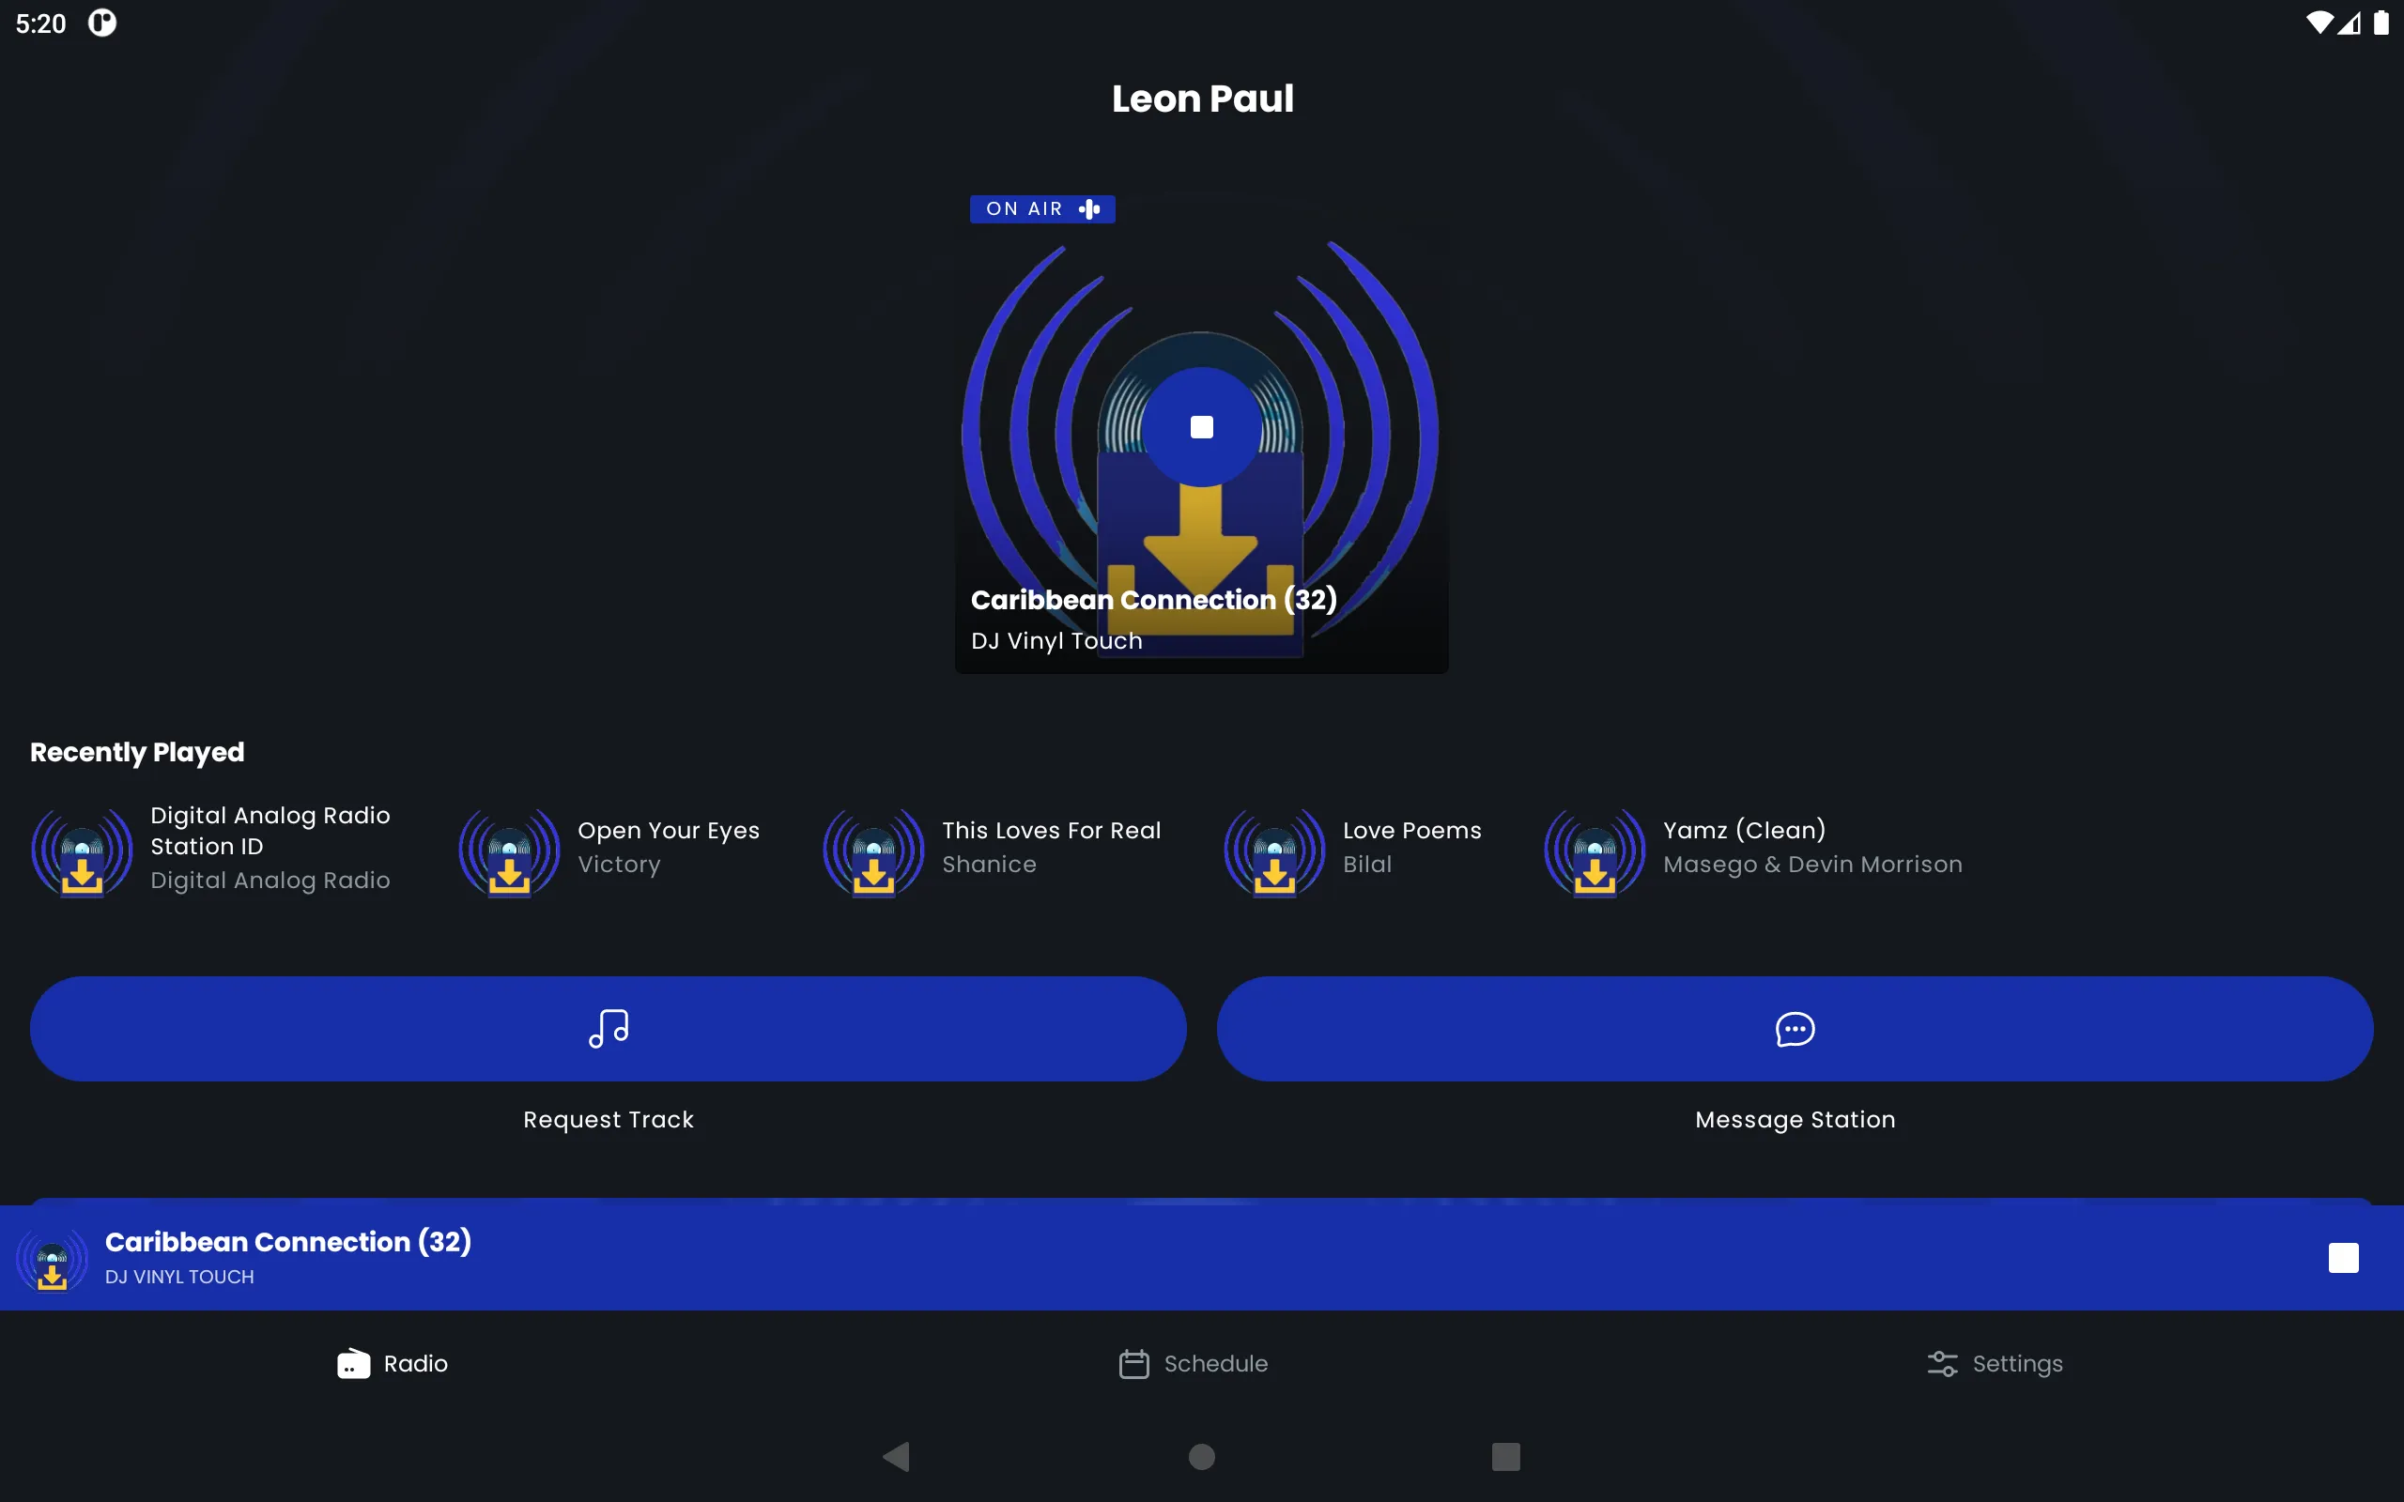2404x1502 pixels.
Task: Click Message Station button
Action: [x=1795, y=1028]
